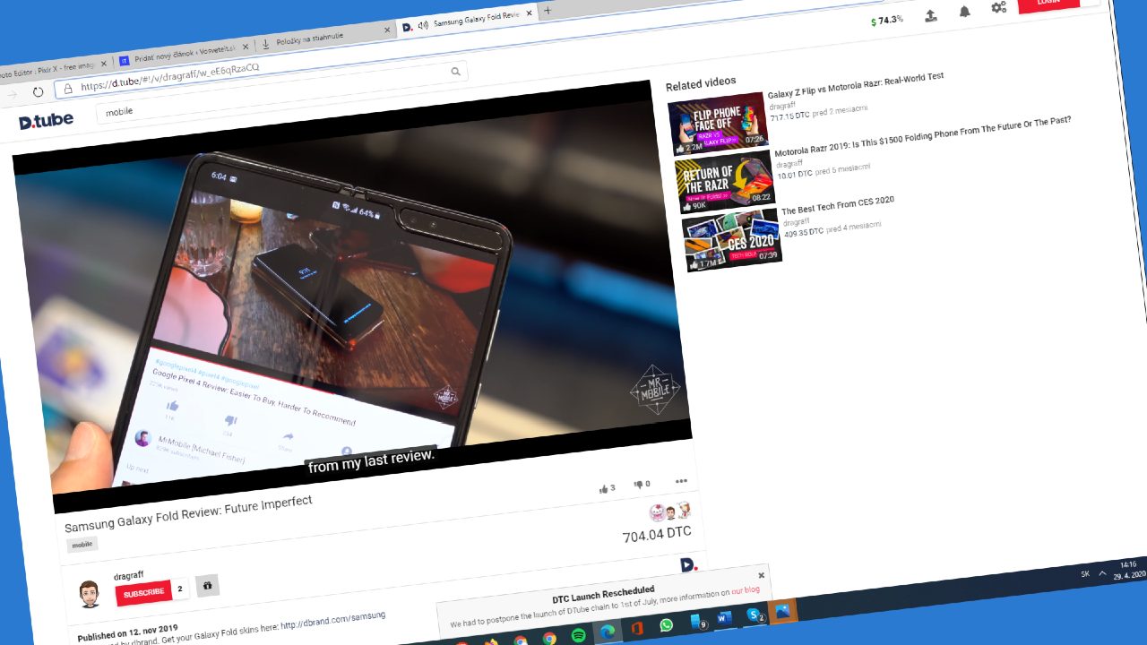The height and width of the screenshot is (645, 1147).
Task: Open the notifications bell
Action: pyautogui.click(x=964, y=12)
